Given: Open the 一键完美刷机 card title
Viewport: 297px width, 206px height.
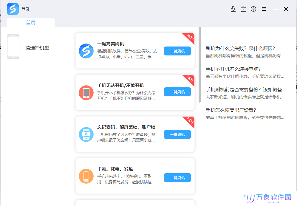Looking at the screenshot, I should [x=111, y=44].
